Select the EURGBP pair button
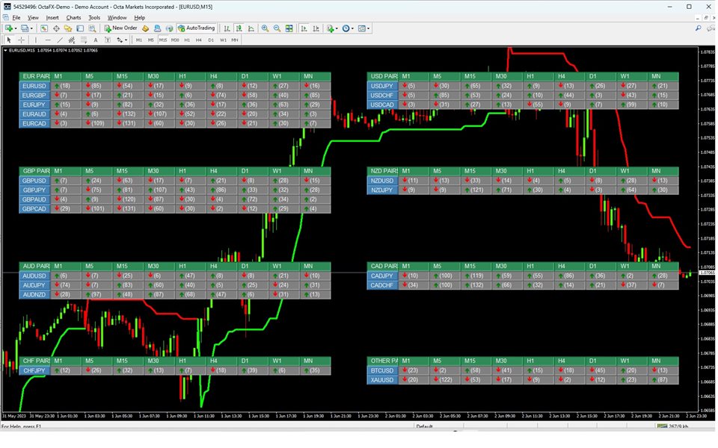This screenshot has width=718, height=448. 34,95
